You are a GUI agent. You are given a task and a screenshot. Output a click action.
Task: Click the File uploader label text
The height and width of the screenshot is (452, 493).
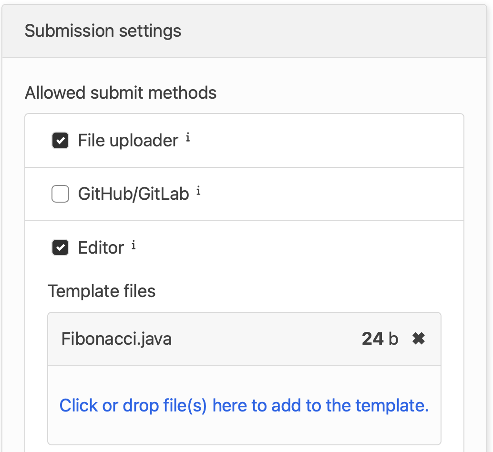pyautogui.click(x=128, y=141)
